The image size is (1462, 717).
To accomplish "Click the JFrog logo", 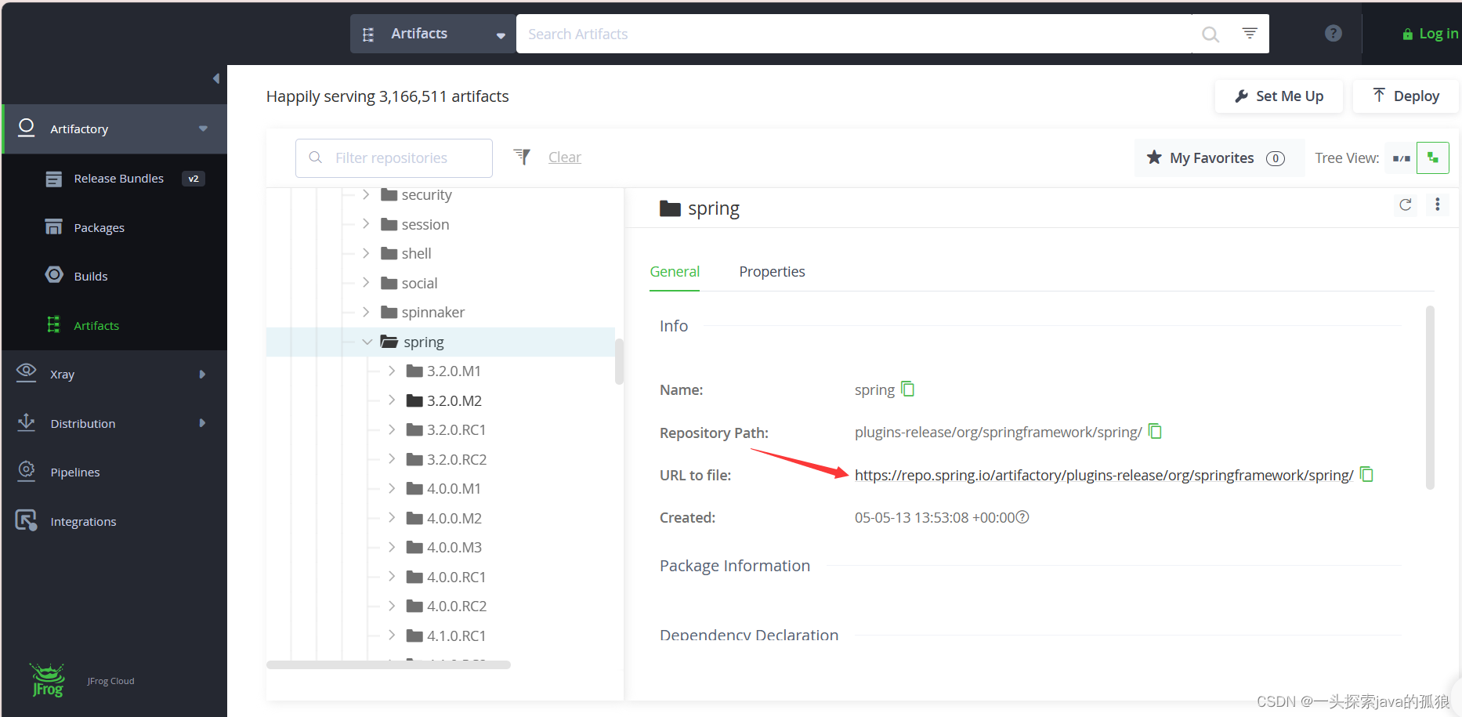I will (48, 680).
